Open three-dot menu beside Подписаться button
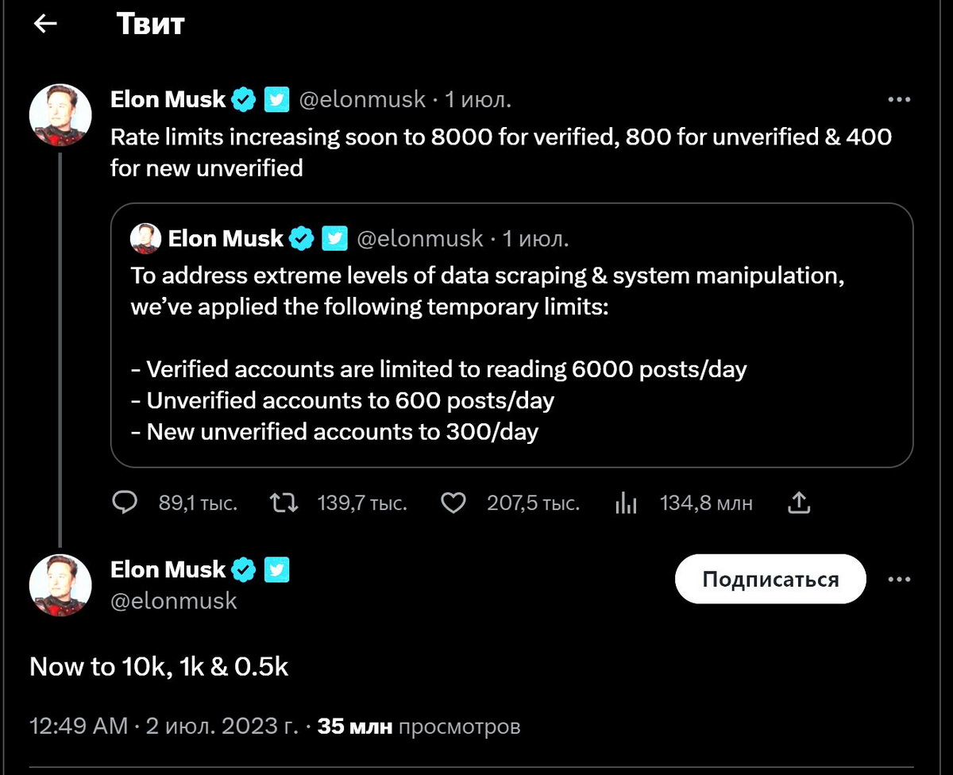This screenshot has height=775, width=953. click(x=898, y=580)
